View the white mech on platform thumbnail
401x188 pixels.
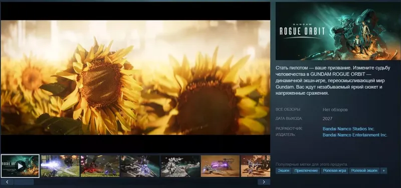point(180,166)
